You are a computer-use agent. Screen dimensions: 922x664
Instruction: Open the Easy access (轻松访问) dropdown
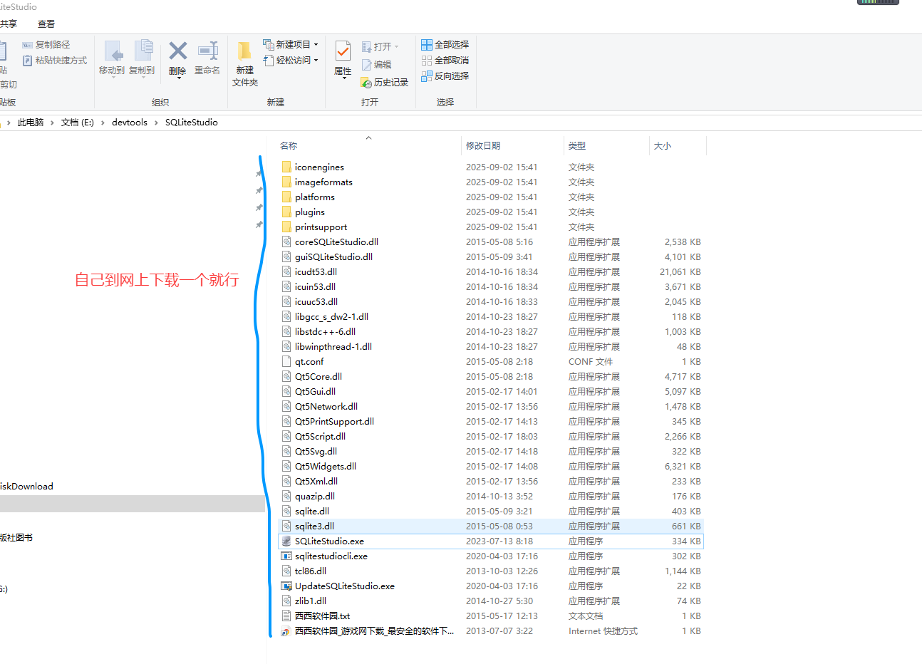click(x=291, y=60)
